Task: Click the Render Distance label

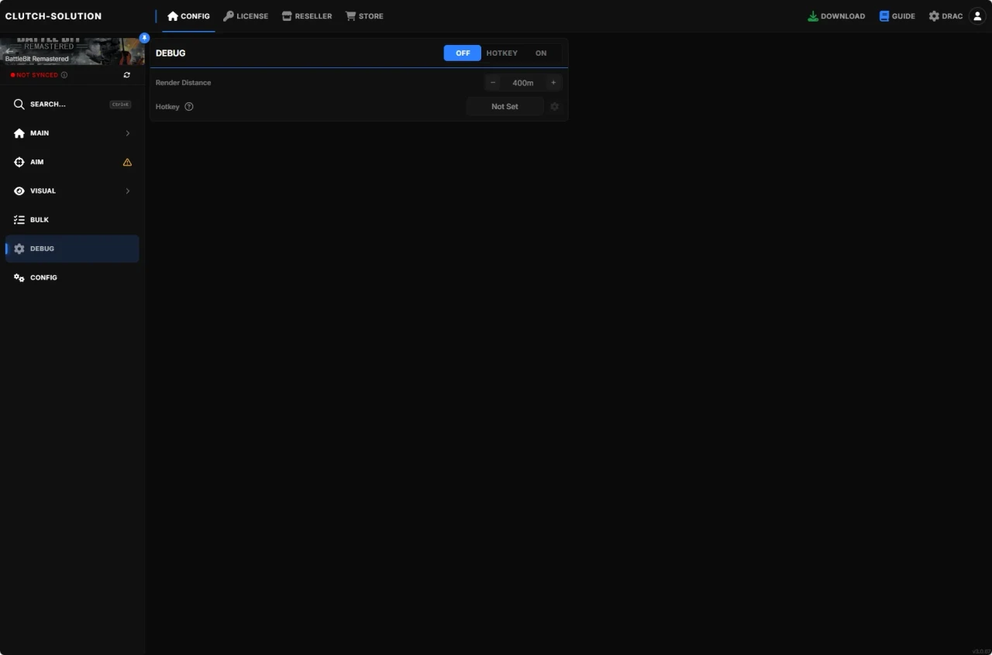Action: (183, 82)
